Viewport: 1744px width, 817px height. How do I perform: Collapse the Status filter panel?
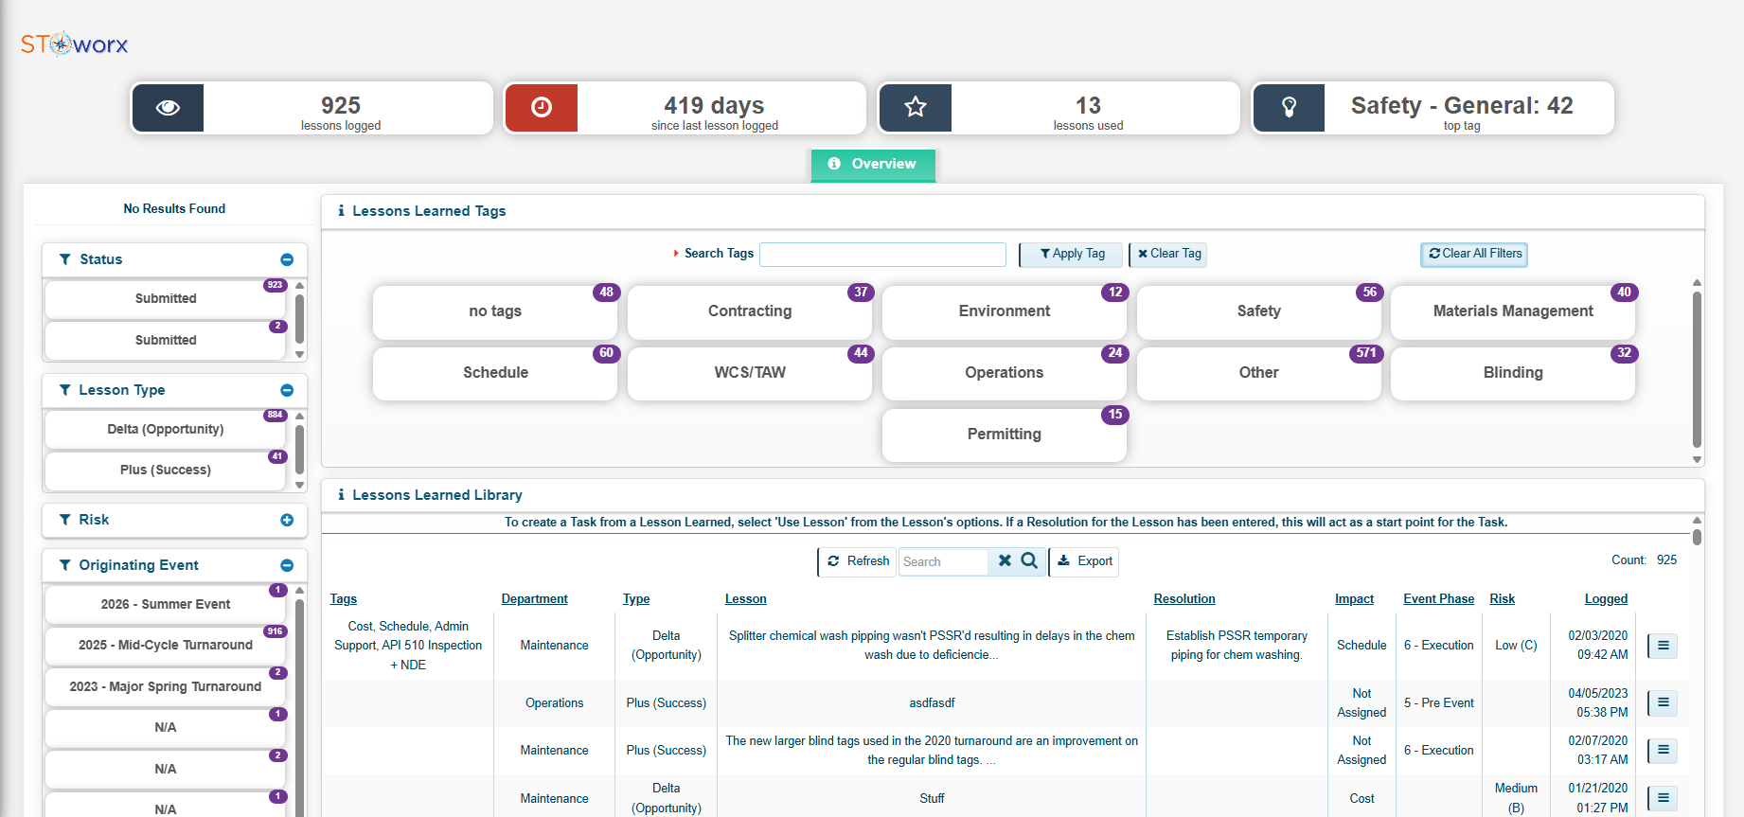[287, 259]
